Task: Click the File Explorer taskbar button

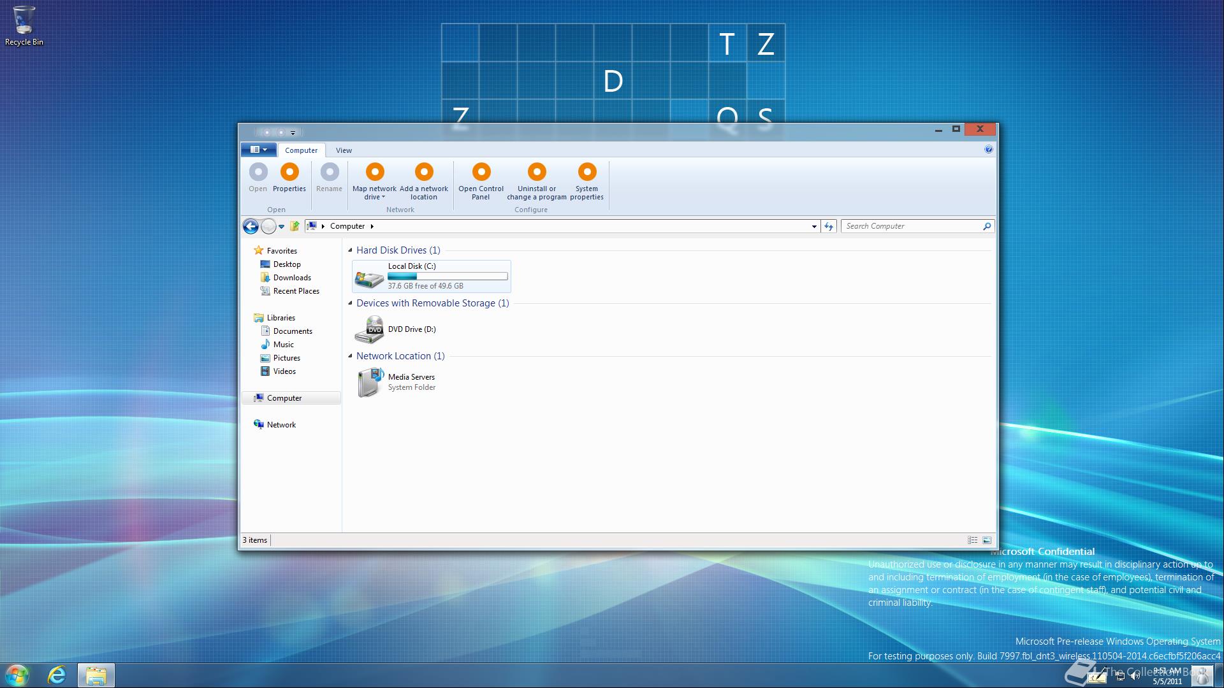Action: point(96,675)
